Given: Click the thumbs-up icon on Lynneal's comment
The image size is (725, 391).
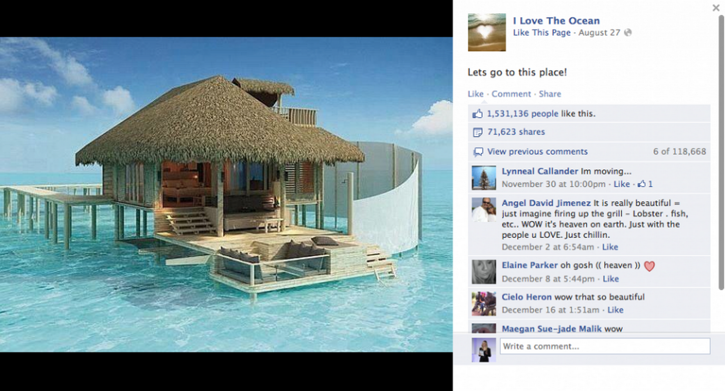Looking at the screenshot, I should [x=642, y=184].
